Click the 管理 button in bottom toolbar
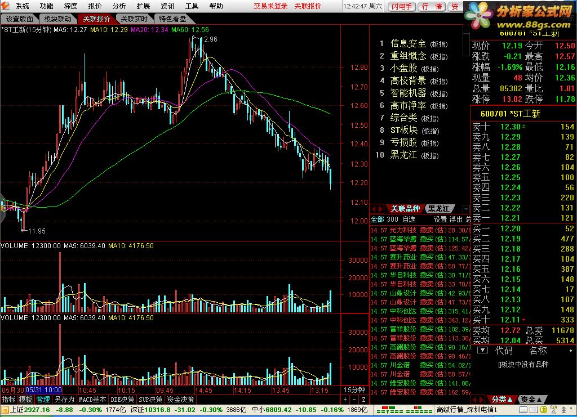 pos(43,400)
